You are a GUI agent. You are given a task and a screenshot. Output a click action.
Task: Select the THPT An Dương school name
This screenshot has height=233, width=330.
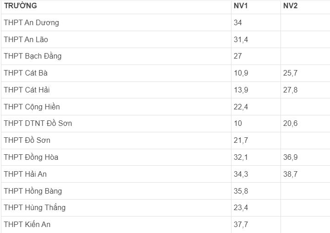pyautogui.click(x=31, y=22)
